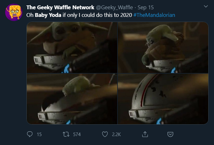214x145 pixels.
Task: Open The Geeky Waffle Network profile name
Action: pyautogui.click(x=60, y=7)
